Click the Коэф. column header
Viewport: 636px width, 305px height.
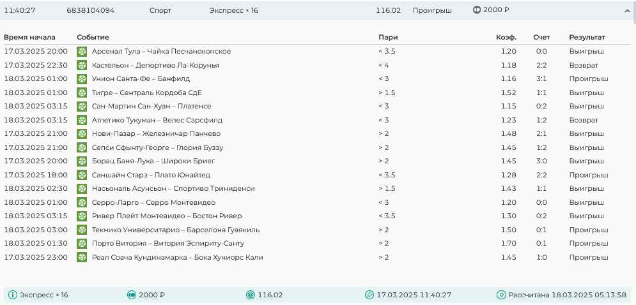click(x=506, y=37)
